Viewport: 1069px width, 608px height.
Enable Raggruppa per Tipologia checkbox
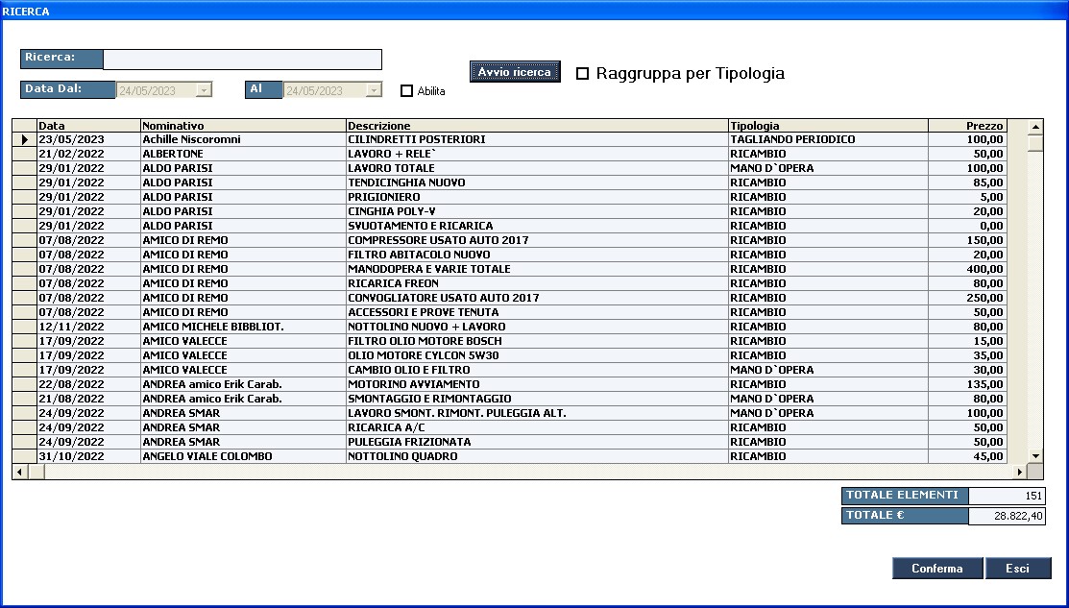(x=582, y=74)
